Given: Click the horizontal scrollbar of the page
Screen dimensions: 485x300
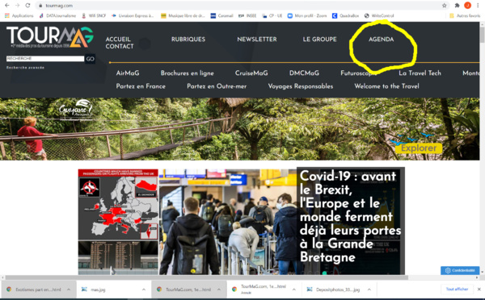Looking at the screenshot, I should (x=207, y=277).
